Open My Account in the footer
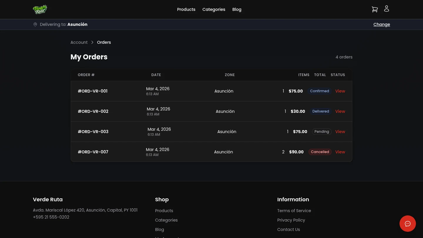 click(x=167, y=237)
